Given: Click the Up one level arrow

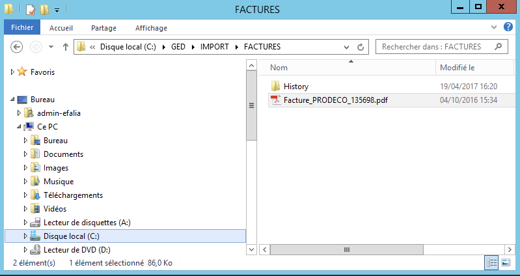Looking at the screenshot, I should [x=65, y=47].
